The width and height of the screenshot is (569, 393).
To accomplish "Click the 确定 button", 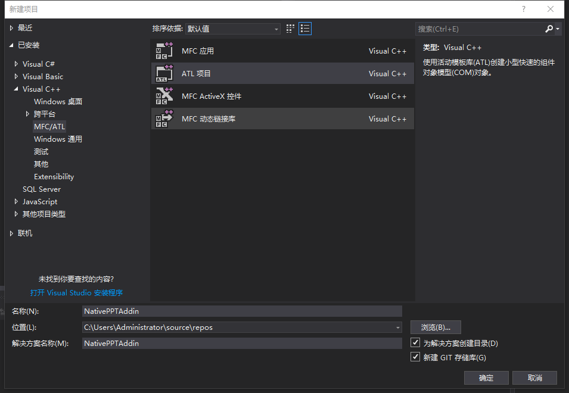I will coord(486,378).
